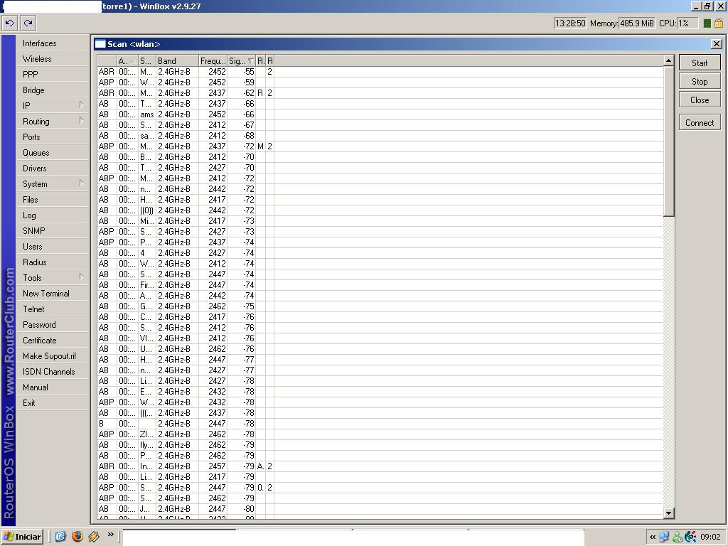The image size is (728, 546).
Task: Select the row with SSID "((0))"
Action: pyautogui.click(x=380, y=210)
